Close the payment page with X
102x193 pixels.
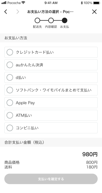(x=94, y=12)
